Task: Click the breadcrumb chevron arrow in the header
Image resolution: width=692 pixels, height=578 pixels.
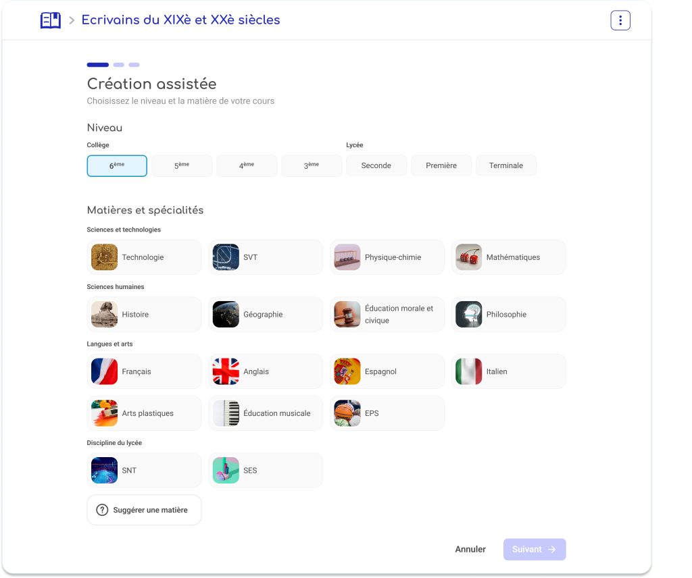Action: (72, 21)
